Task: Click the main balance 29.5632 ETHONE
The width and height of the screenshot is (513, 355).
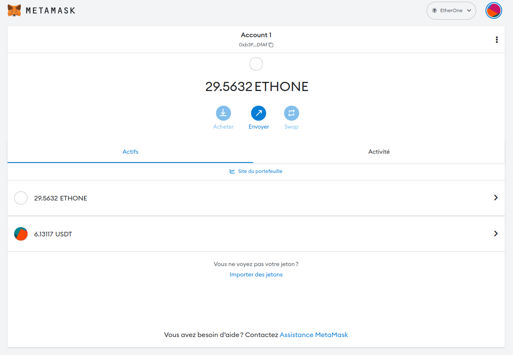Action: pos(256,86)
